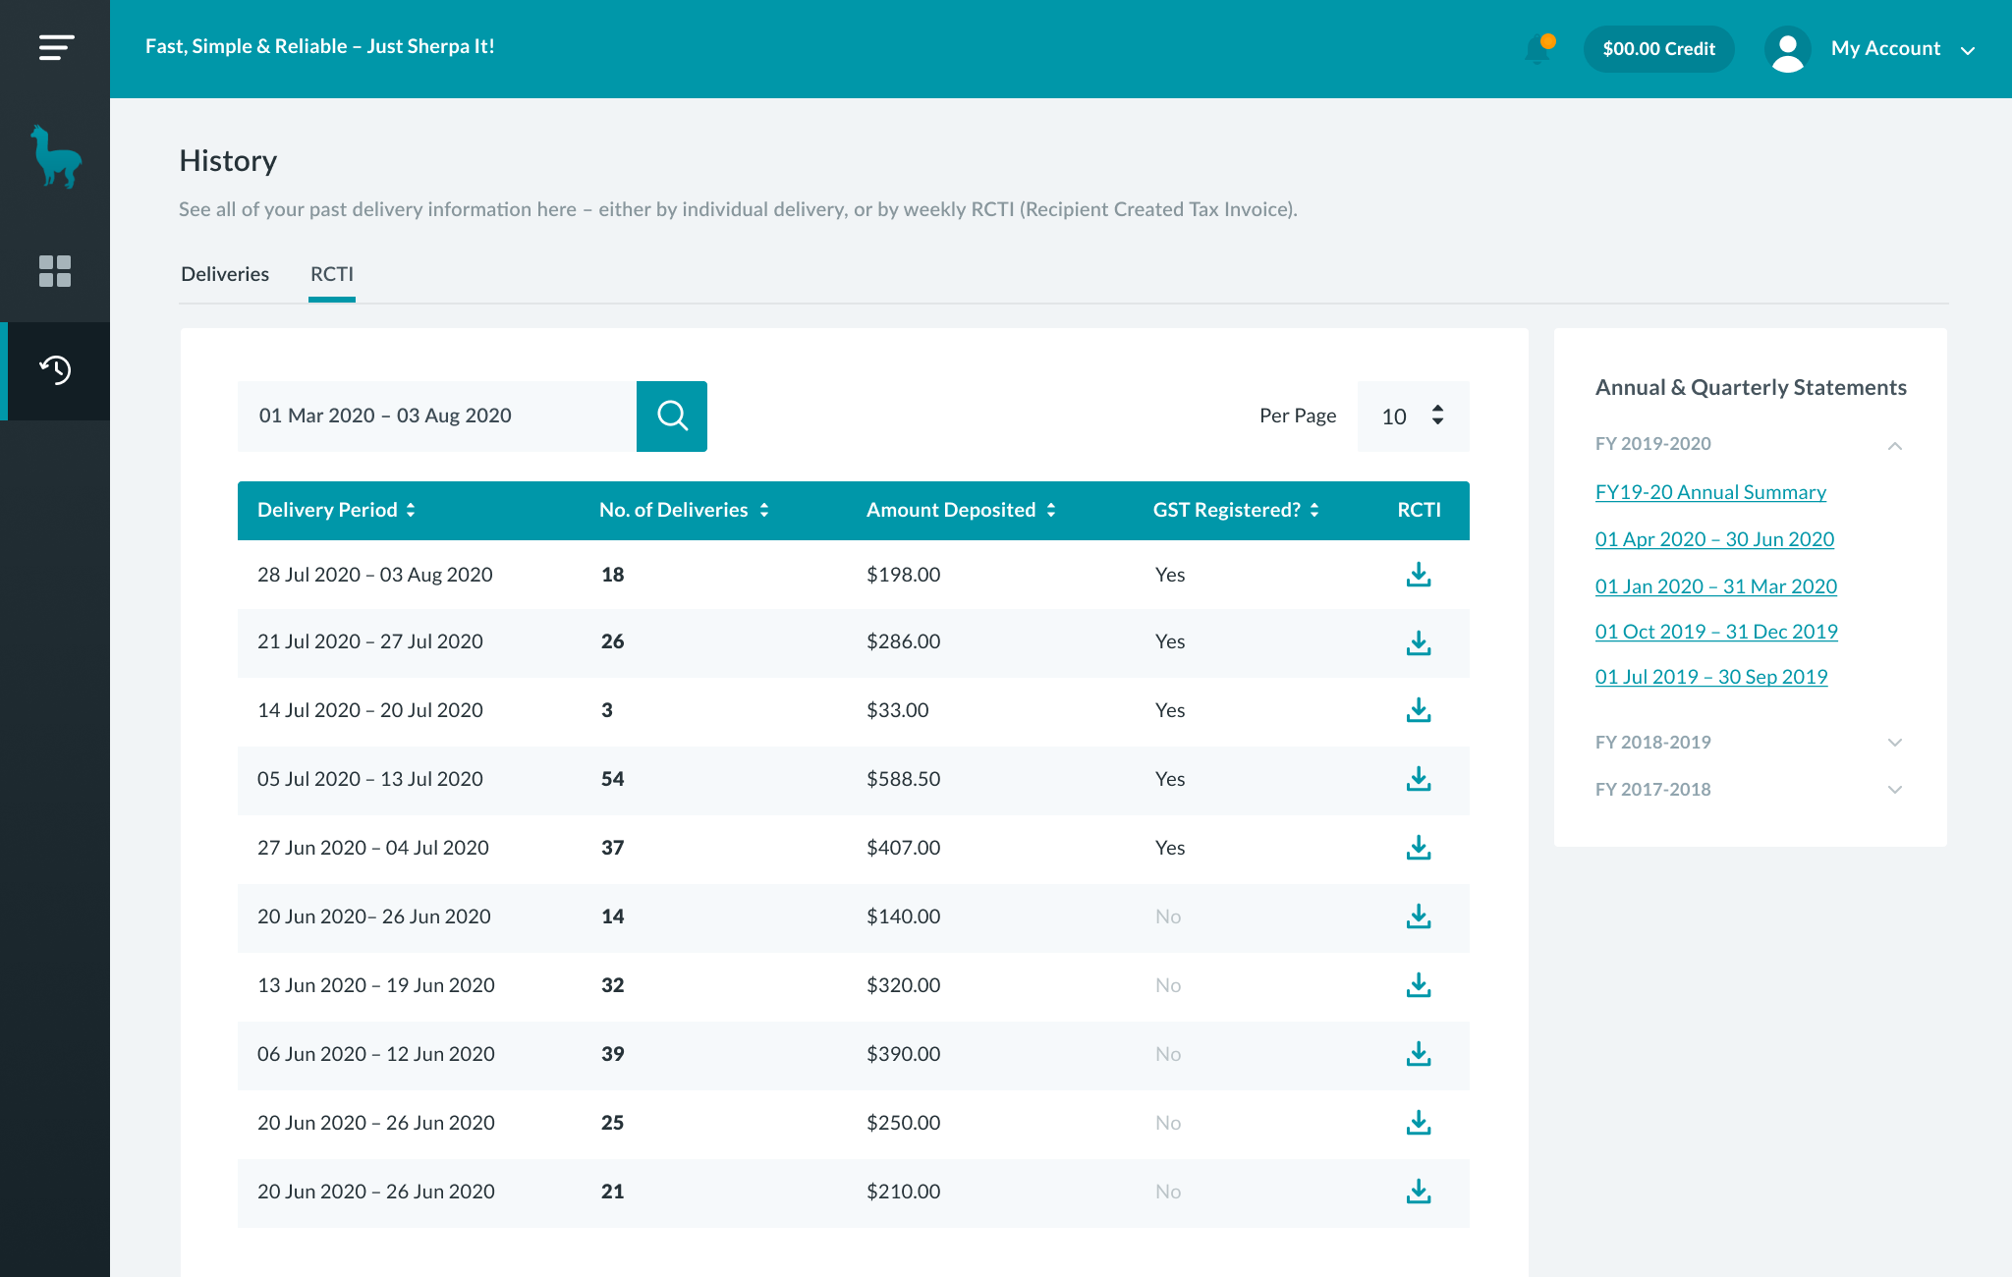
Task: Click the $588.50 amount cell
Action: pos(904,779)
